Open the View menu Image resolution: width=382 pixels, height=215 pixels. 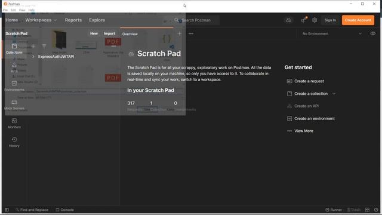[x=22, y=10]
